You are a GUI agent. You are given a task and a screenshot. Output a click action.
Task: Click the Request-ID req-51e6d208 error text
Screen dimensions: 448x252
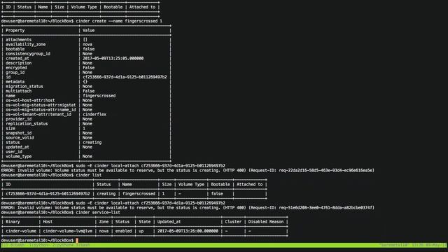[x=311, y=208]
